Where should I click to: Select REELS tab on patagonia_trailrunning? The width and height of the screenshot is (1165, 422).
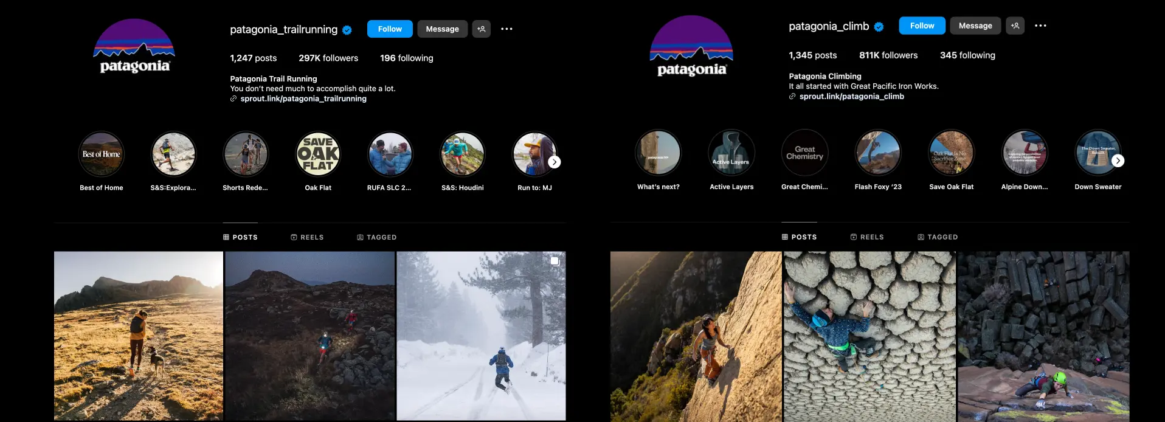[x=307, y=237]
